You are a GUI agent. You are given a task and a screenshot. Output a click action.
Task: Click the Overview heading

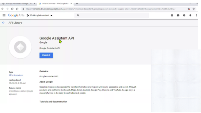(x=44, y=71)
